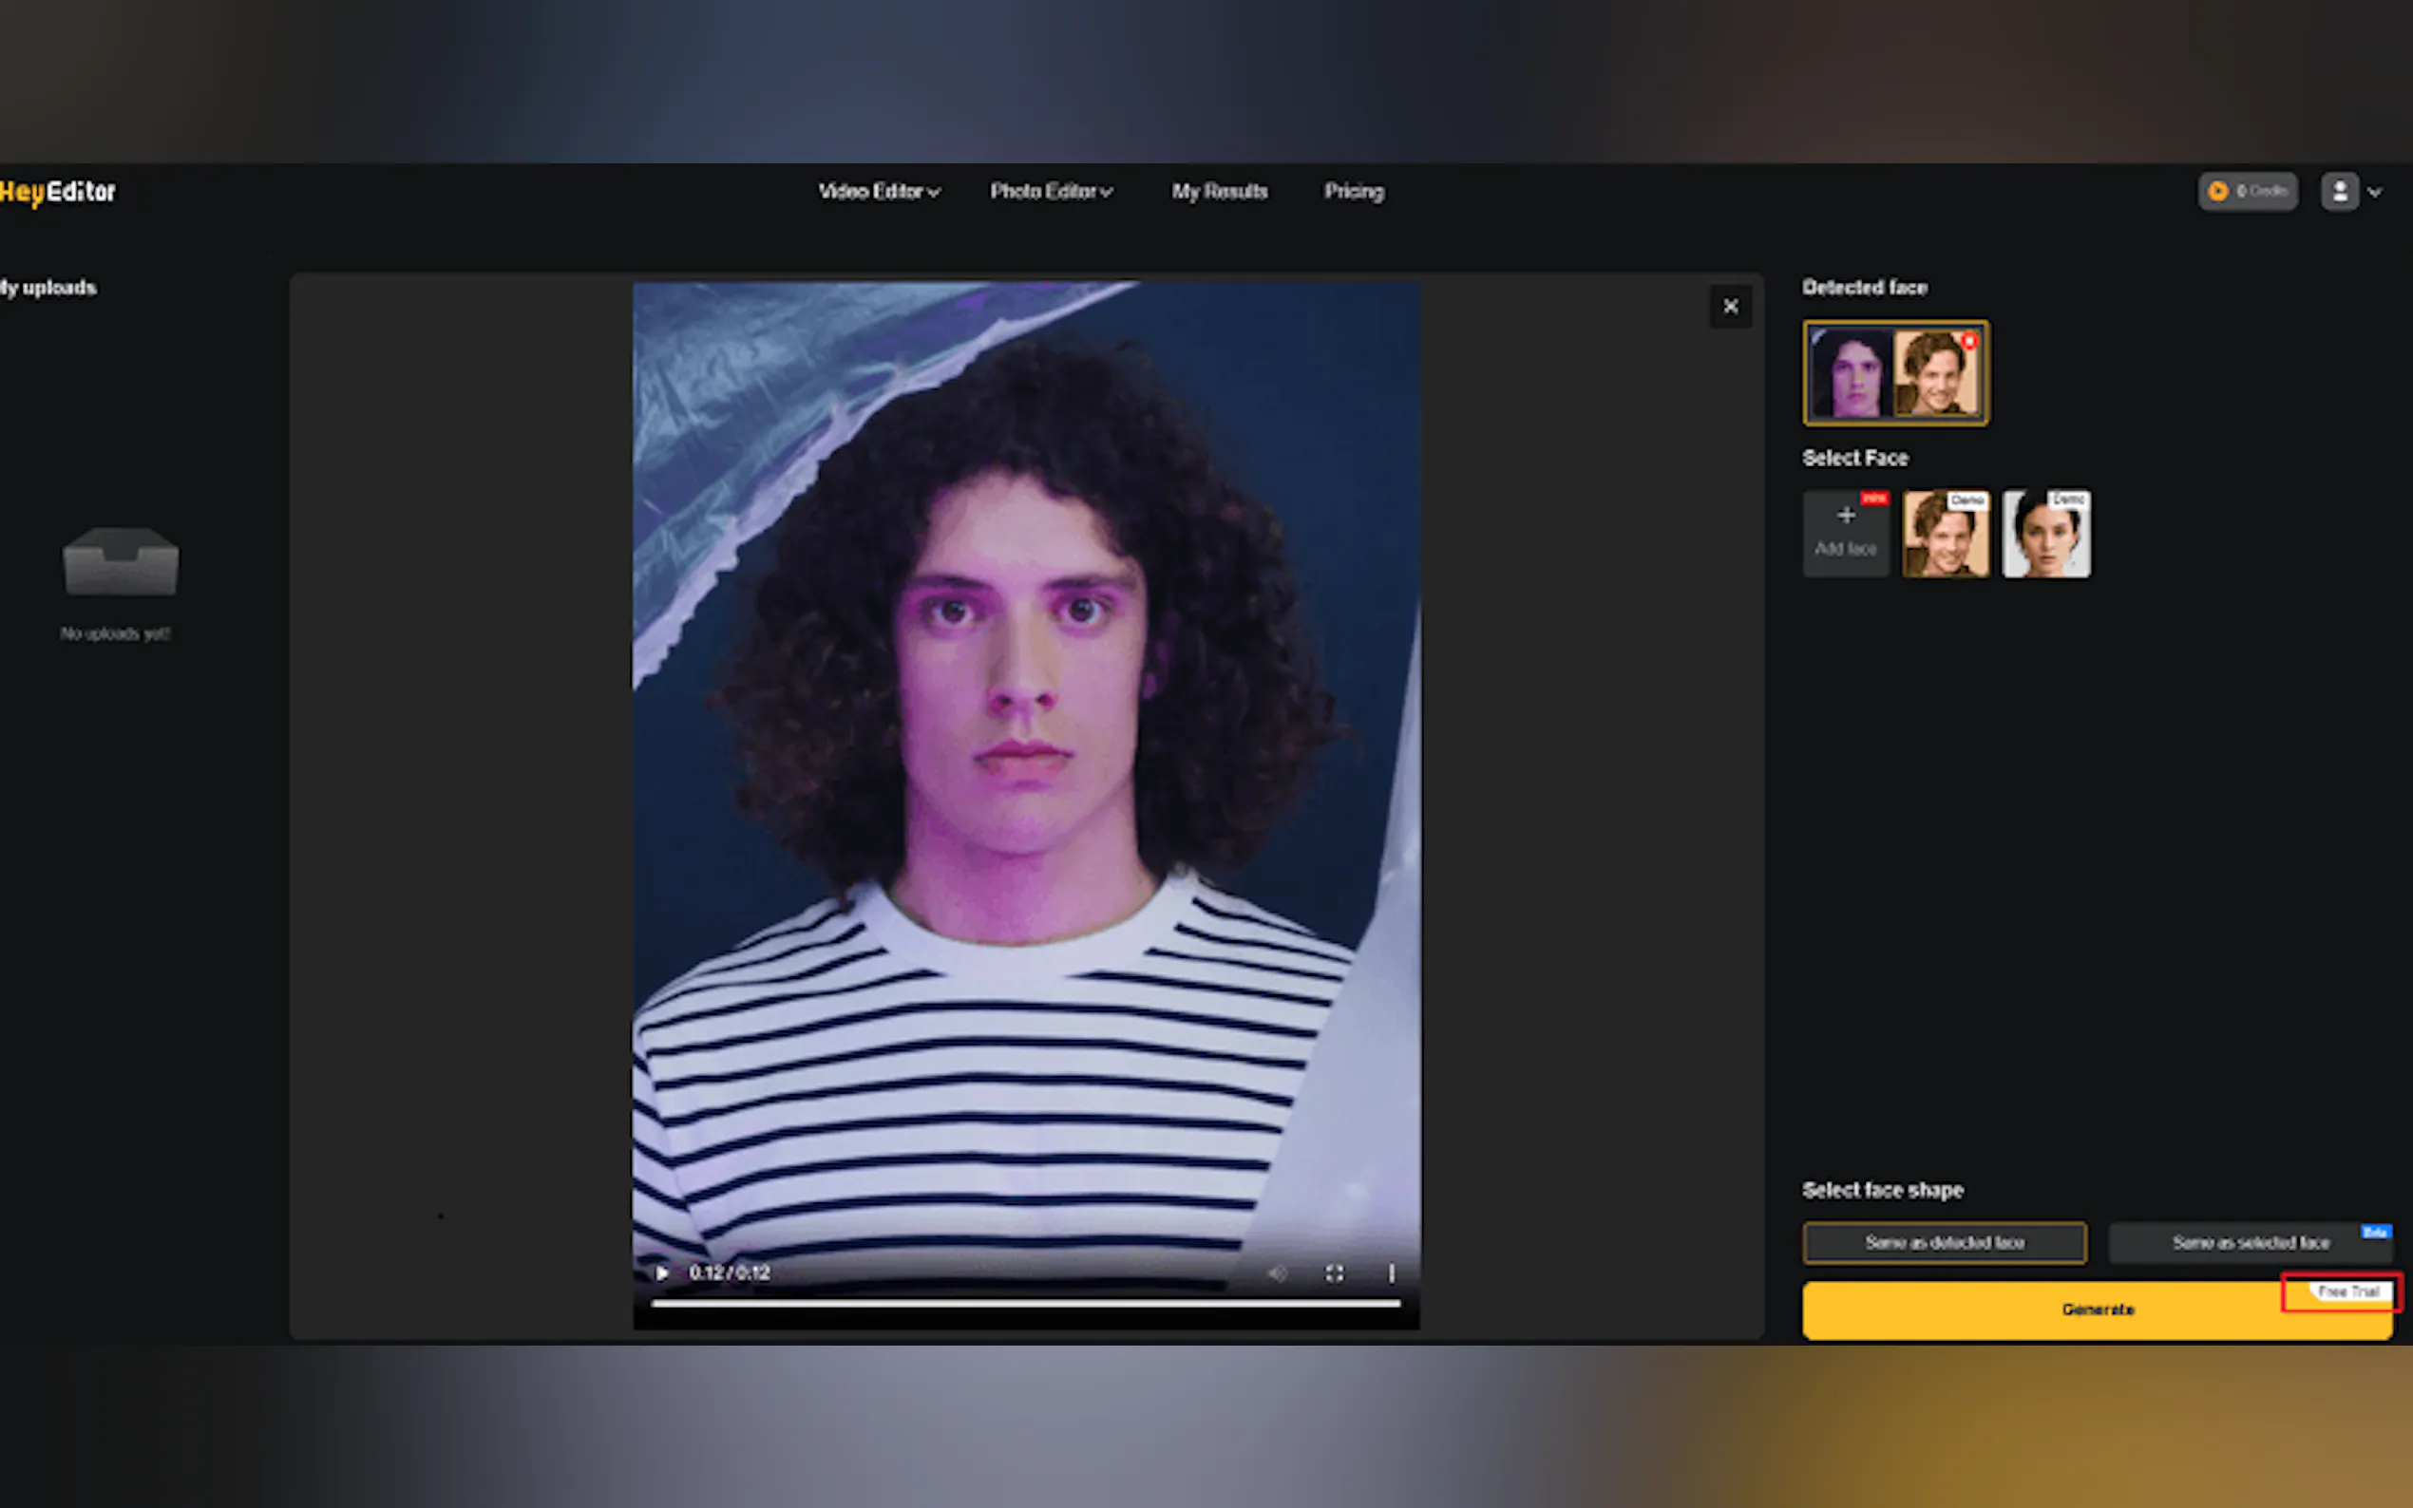Seek within the video progress bar
The image size is (2413, 1508).
pyautogui.click(x=1024, y=1303)
